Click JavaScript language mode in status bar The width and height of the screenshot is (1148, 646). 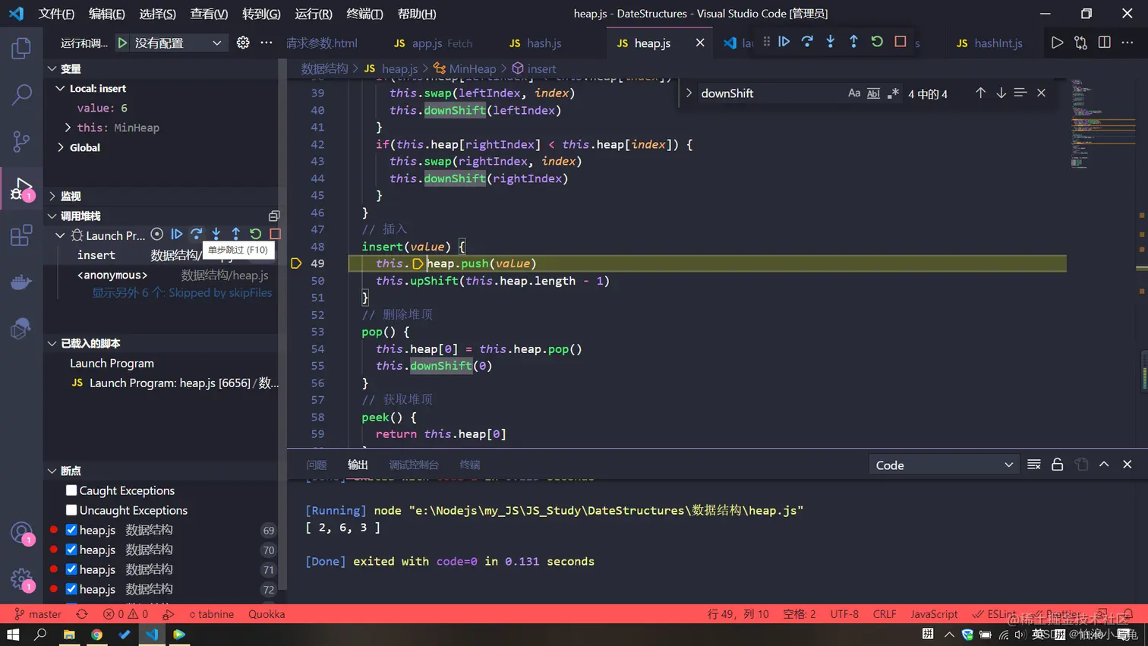[934, 614]
